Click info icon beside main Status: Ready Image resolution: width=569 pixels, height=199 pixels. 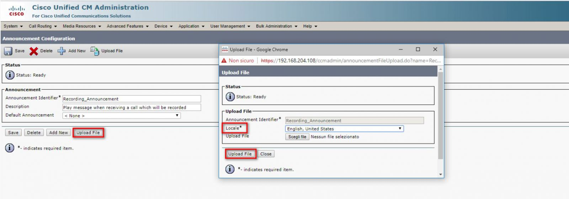(x=10, y=75)
